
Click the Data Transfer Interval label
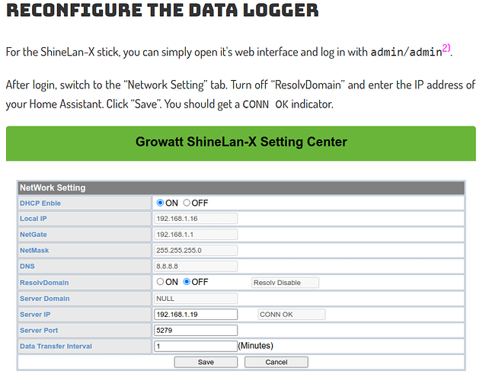(x=56, y=346)
